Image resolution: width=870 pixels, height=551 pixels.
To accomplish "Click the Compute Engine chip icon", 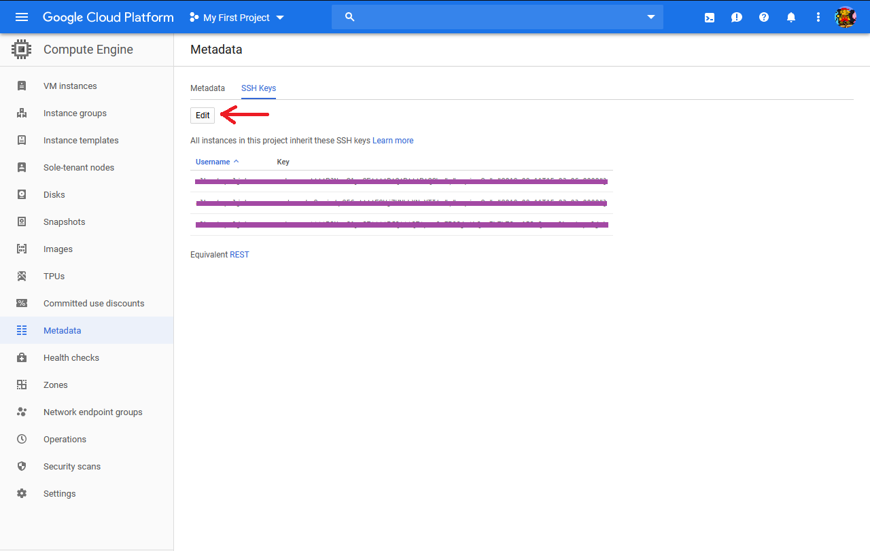I will (x=22, y=50).
